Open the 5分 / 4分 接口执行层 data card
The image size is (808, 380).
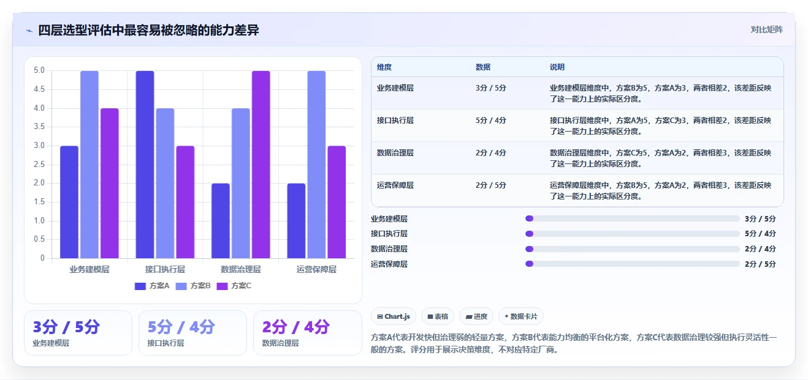[x=192, y=333]
